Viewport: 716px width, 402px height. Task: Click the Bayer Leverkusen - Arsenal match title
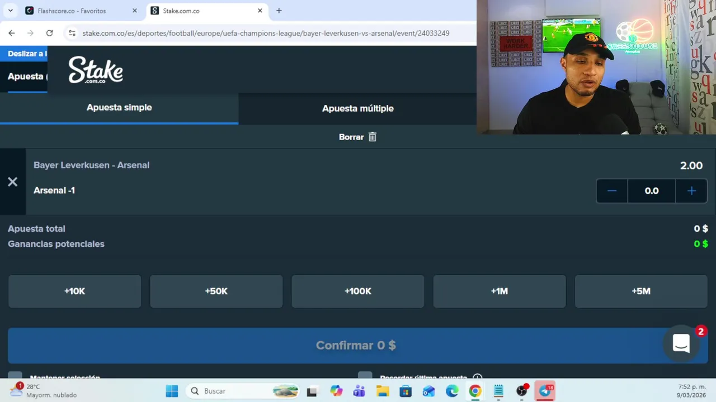click(x=91, y=165)
